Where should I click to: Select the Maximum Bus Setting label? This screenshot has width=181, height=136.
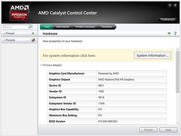[x=63, y=115]
